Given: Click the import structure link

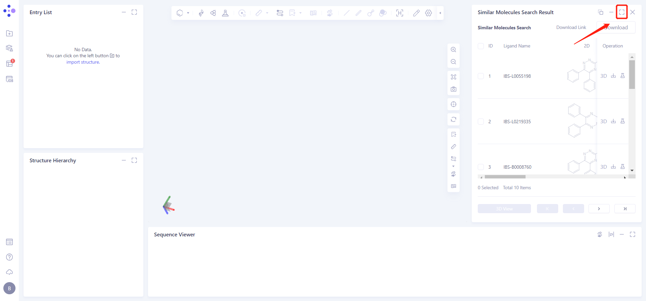Looking at the screenshot, I should coord(83,62).
